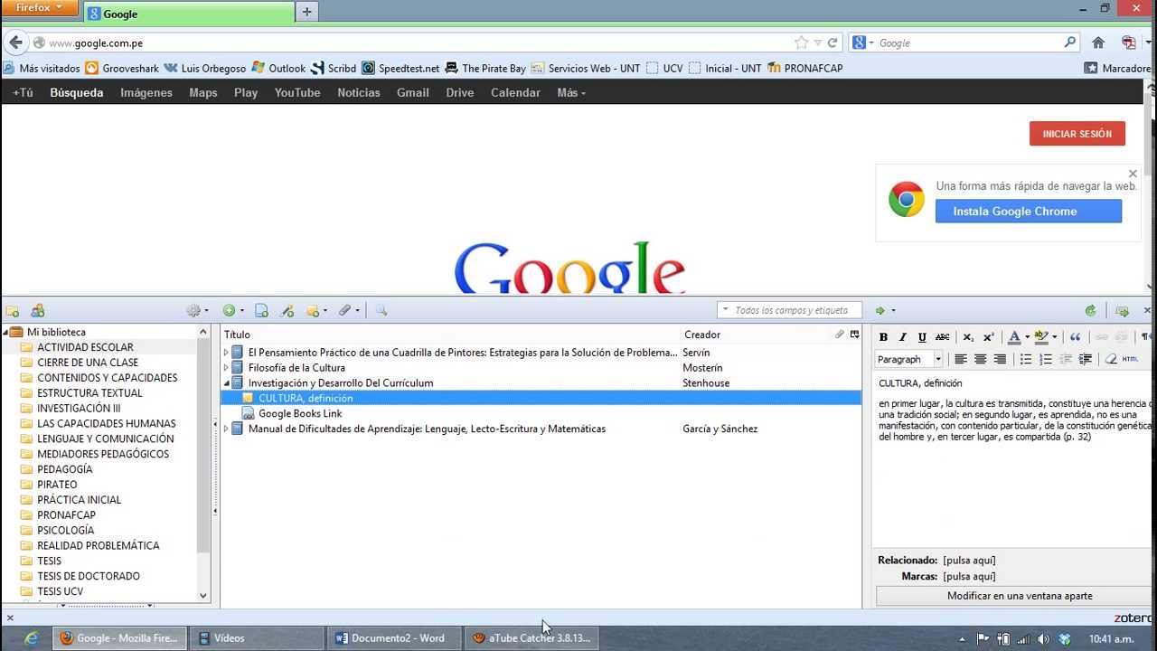Apply italic to the note text
The height and width of the screenshot is (651, 1157).
(902, 337)
